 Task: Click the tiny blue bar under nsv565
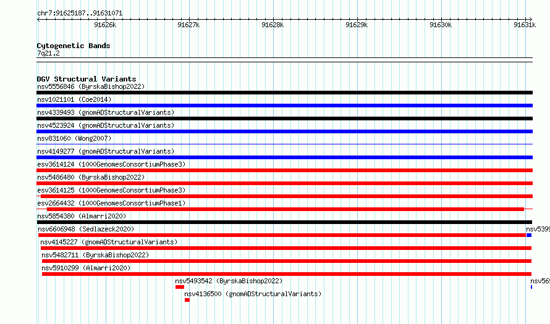[531, 287]
